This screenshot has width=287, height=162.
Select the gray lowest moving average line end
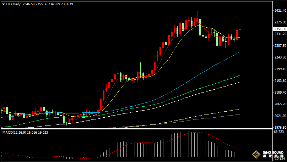(x=239, y=114)
